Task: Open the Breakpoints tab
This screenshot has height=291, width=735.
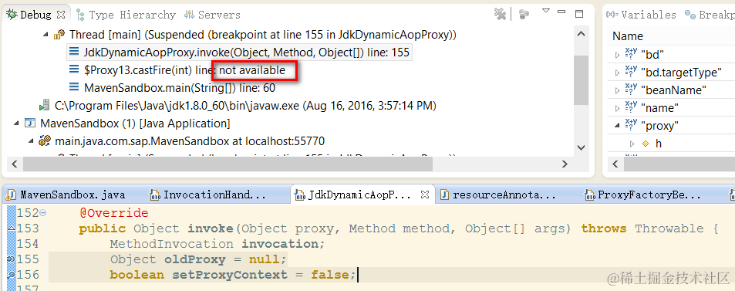Action: 710,15
